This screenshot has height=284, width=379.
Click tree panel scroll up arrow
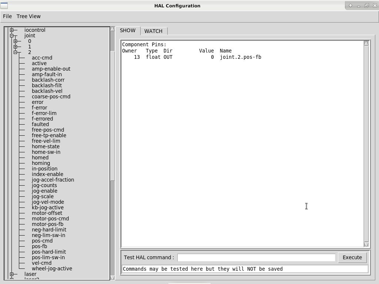113,29
